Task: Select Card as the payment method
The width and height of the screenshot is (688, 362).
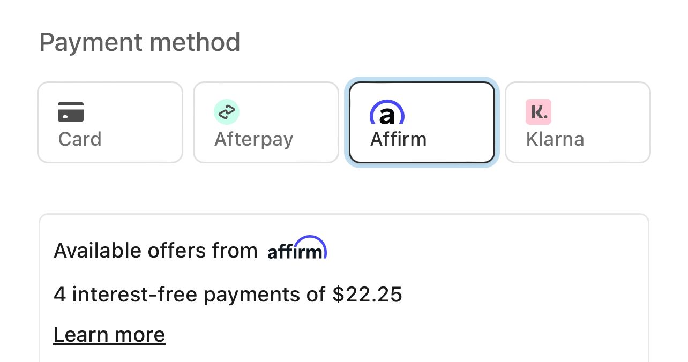Action: [x=110, y=123]
